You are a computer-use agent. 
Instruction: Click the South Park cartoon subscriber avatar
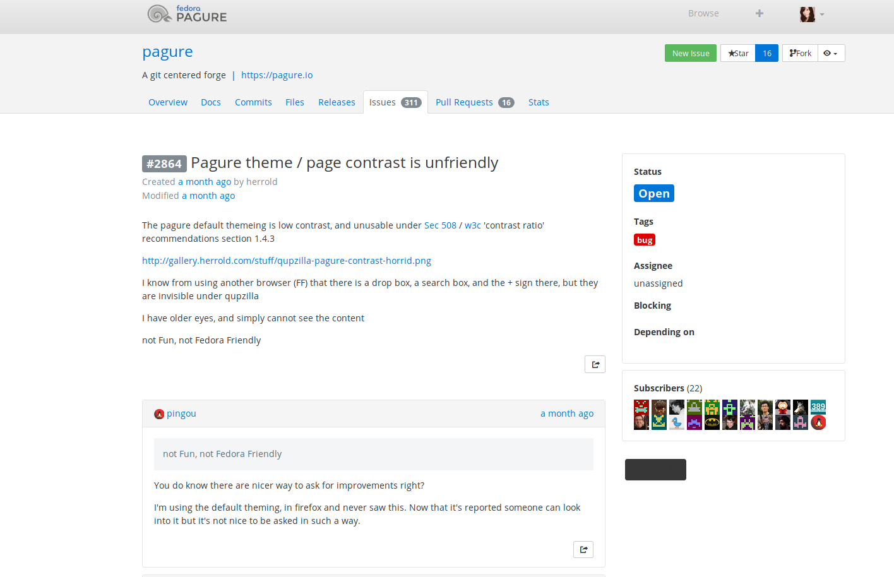click(783, 407)
